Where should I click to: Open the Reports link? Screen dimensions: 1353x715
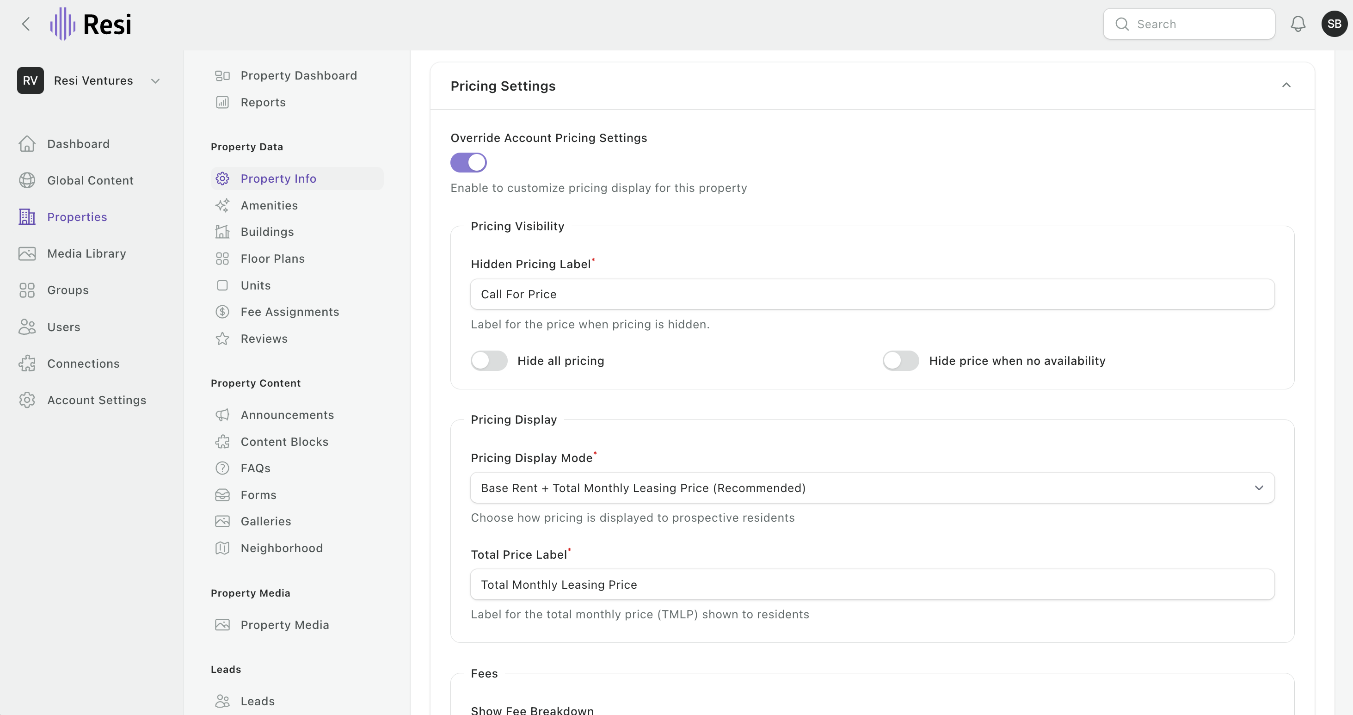point(263,103)
